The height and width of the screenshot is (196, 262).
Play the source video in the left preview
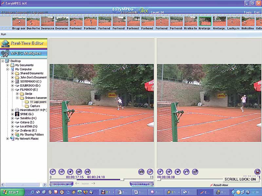tap(53, 172)
